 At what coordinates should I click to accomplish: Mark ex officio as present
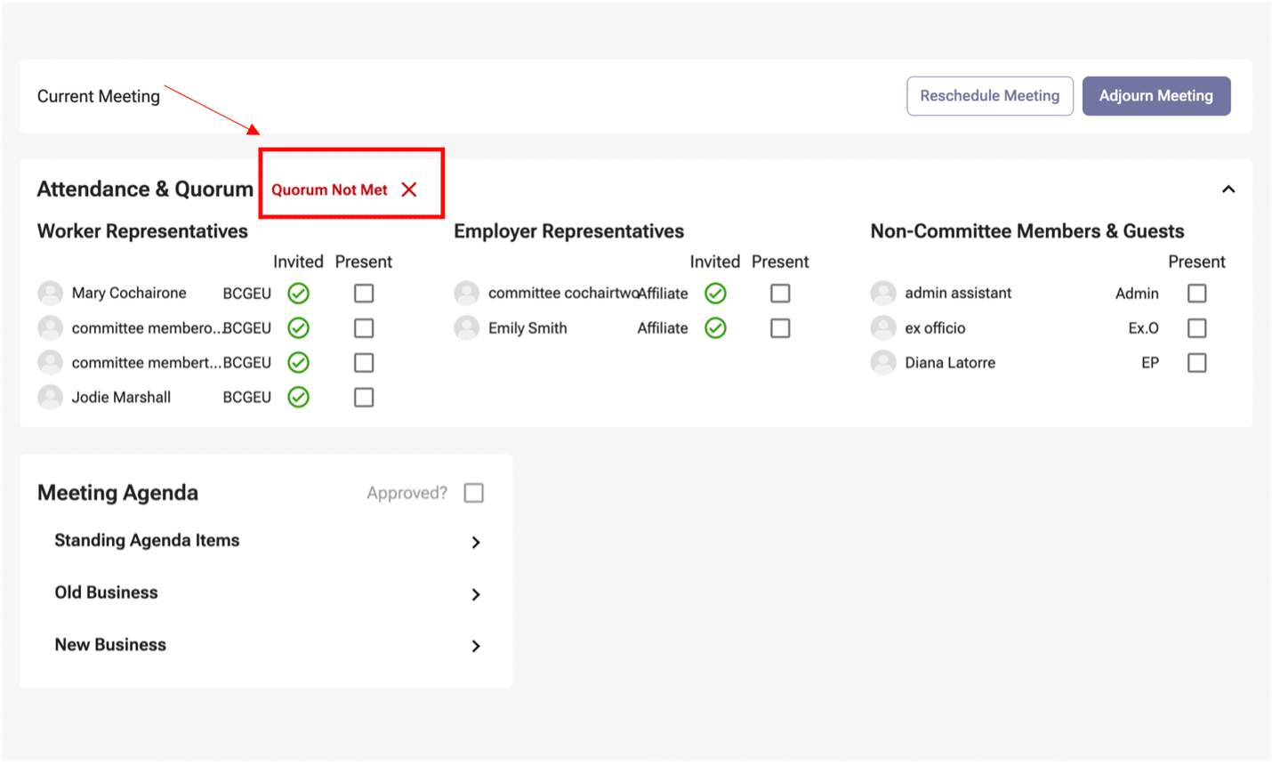pyautogui.click(x=1197, y=327)
